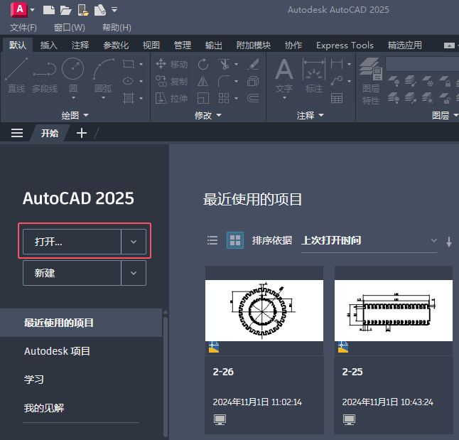The width and height of the screenshot is (459, 440).
Task: Select the 移动 (Move) tool
Action: 171,64
